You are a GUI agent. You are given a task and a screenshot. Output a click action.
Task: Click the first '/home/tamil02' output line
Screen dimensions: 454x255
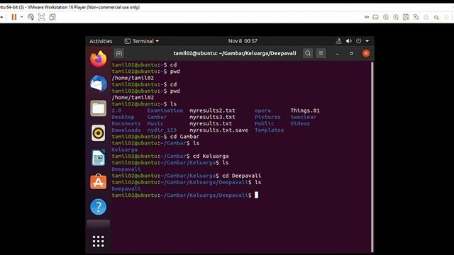click(x=133, y=78)
